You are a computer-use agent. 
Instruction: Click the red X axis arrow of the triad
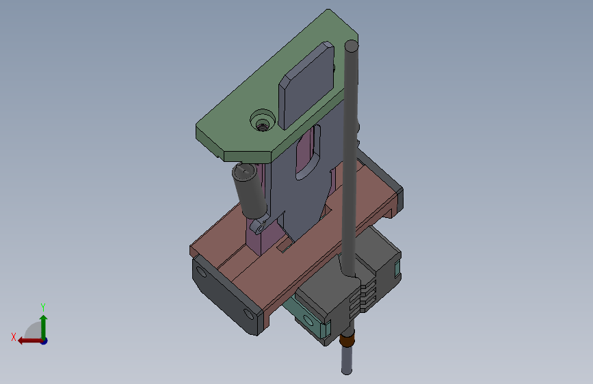tap(29, 341)
